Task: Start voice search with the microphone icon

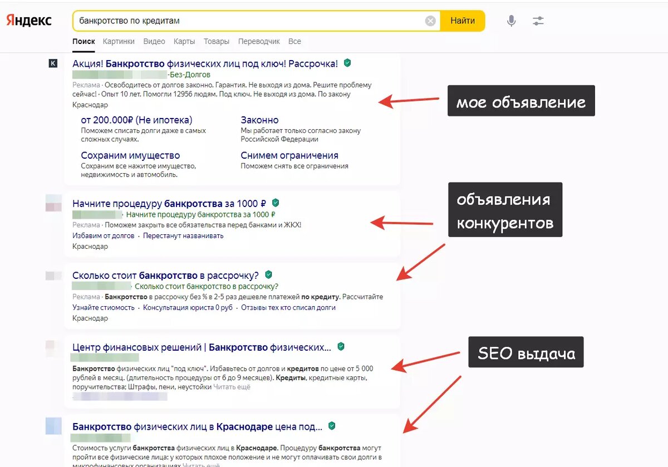Action: pos(511,21)
